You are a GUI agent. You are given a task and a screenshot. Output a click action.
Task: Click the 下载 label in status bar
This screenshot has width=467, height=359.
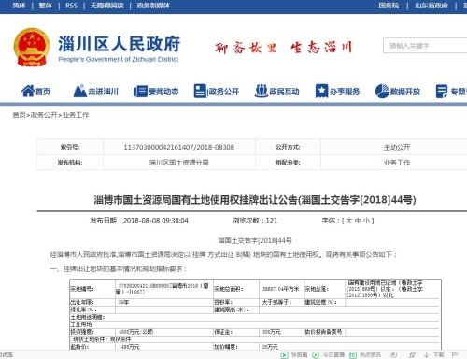(439, 354)
